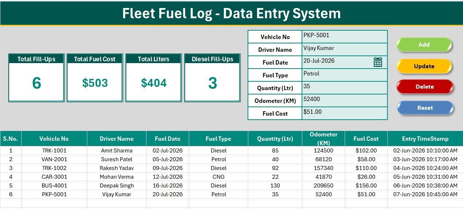Click the blue Reset button
The width and height of the screenshot is (463, 209).
[x=425, y=108]
